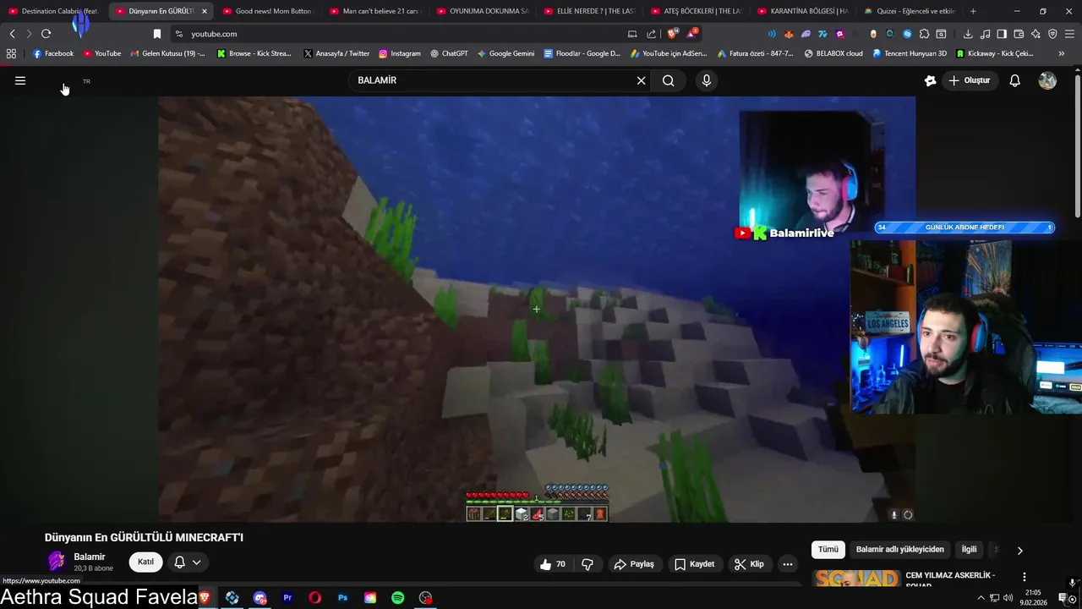The width and height of the screenshot is (1082, 609).
Task: Launch Photoshop from taskbar
Action: pos(342,598)
